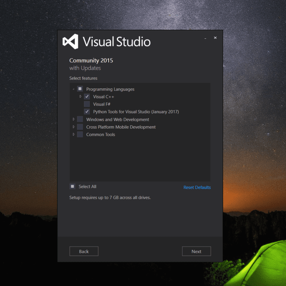This screenshot has height=286, width=286.
Task: Collapse the Programming Languages tree node
Action: click(x=74, y=89)
